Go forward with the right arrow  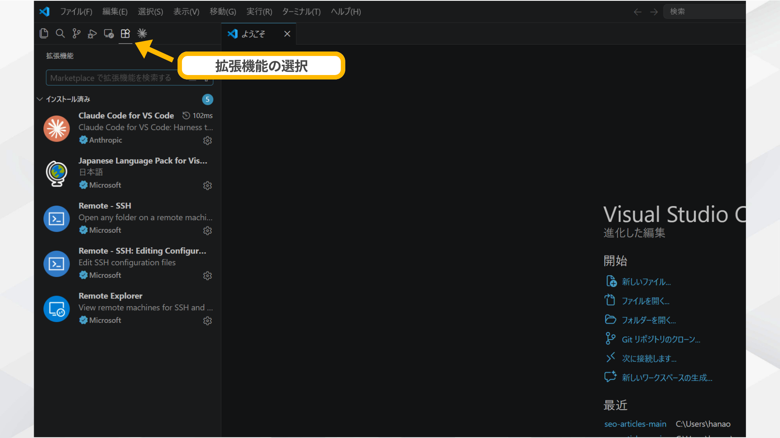point(654,12)
